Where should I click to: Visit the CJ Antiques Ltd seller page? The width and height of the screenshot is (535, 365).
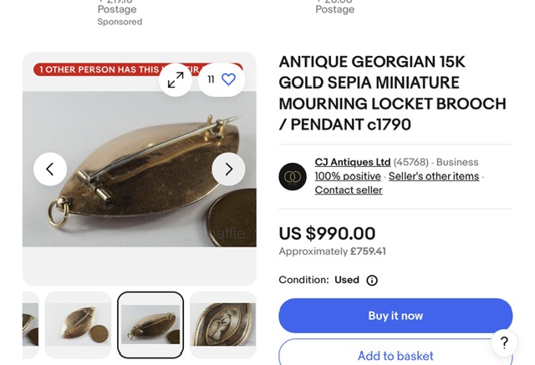click(352, 162)
